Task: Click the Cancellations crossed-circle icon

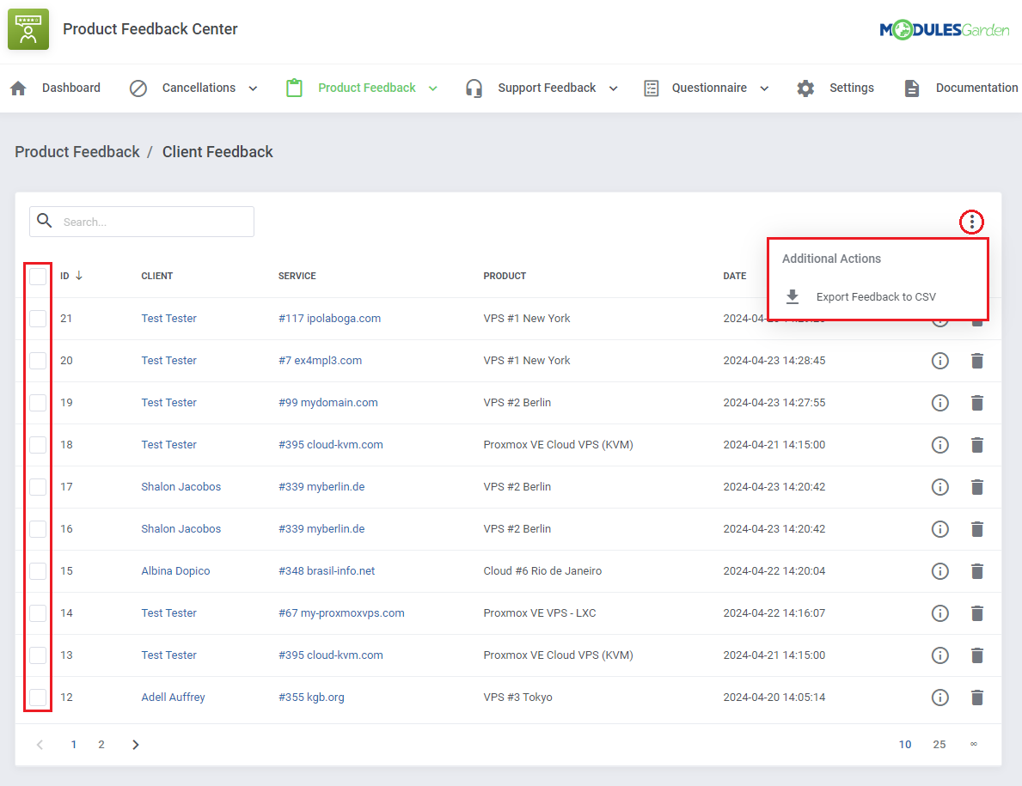Action: (x=138, y=88)
